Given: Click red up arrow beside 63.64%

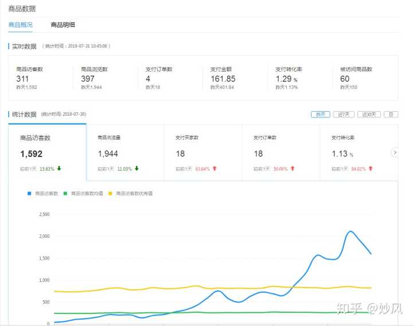Looking at the screenshot, I should [x=215, y=168].
